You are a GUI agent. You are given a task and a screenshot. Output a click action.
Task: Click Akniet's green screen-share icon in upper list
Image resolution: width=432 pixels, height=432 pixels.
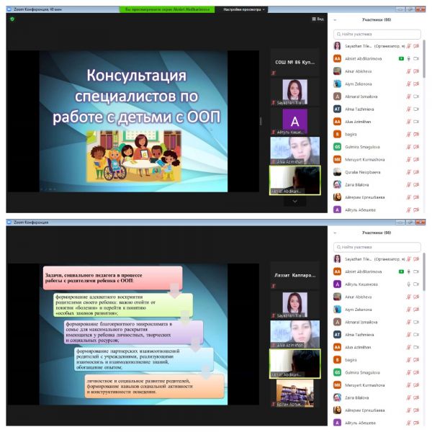pyautogui.click(x=400, y=58)
